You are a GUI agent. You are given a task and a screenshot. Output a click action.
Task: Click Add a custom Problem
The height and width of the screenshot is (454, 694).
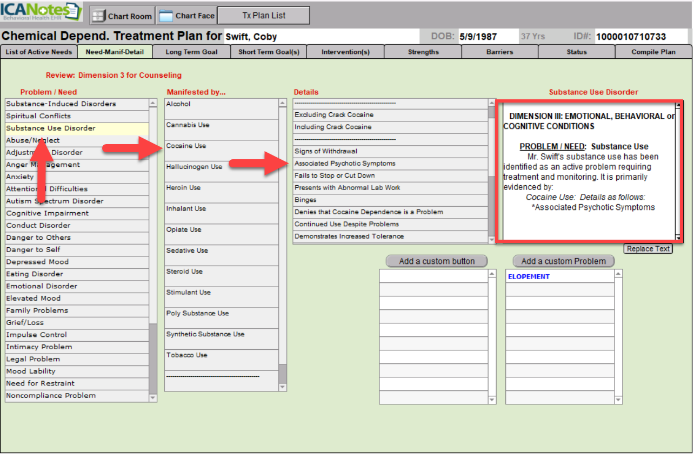563,261
